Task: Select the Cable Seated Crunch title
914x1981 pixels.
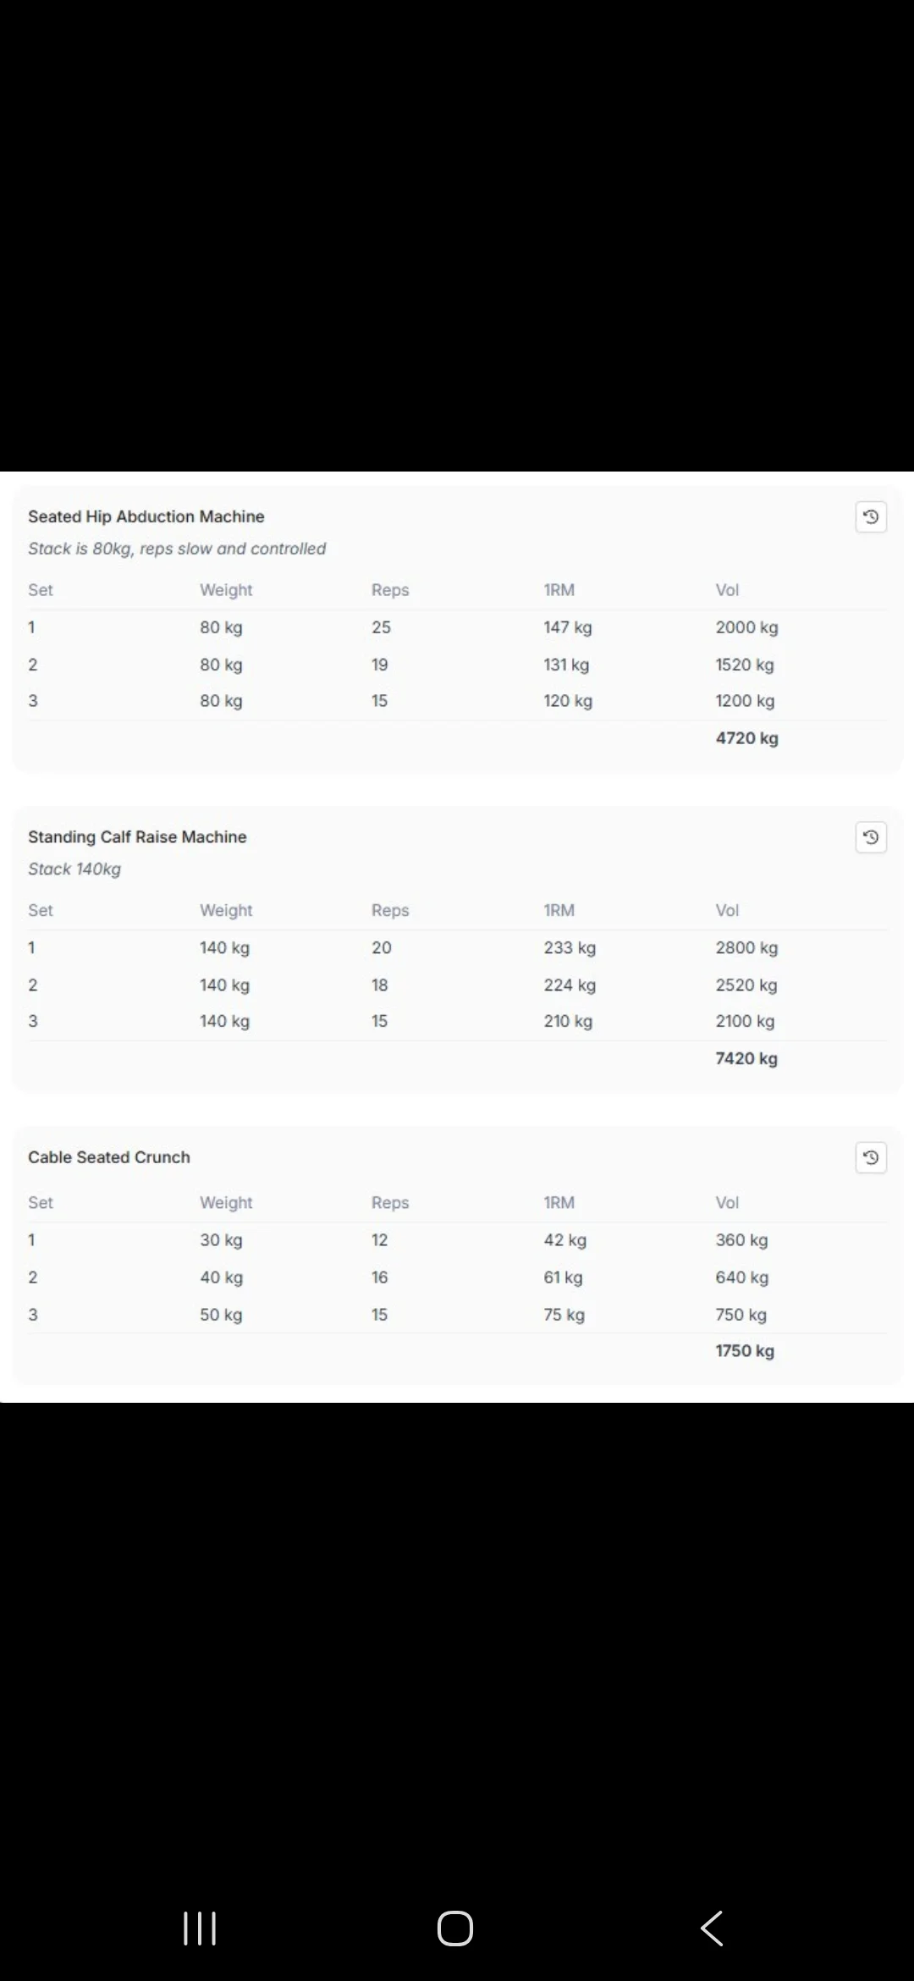Action: click(109, 1157)
